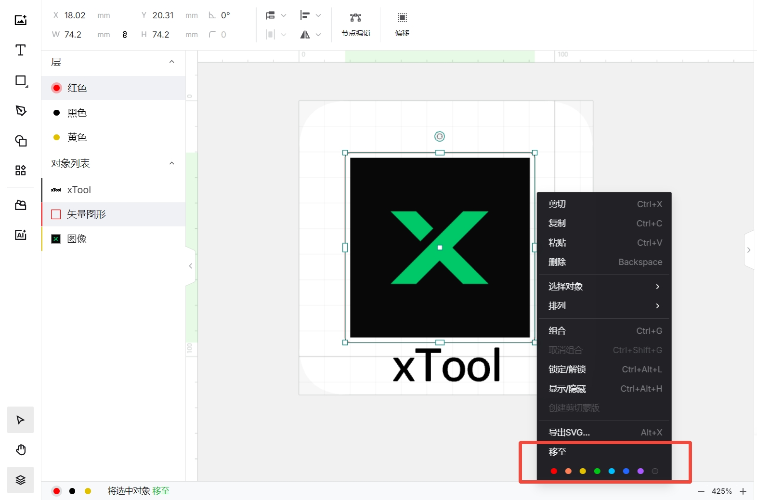The height and width of the screenshot is (500, 757).
Task: Move to cyan color in context menu
Action: pyautogui.click(x=612, y=471)
